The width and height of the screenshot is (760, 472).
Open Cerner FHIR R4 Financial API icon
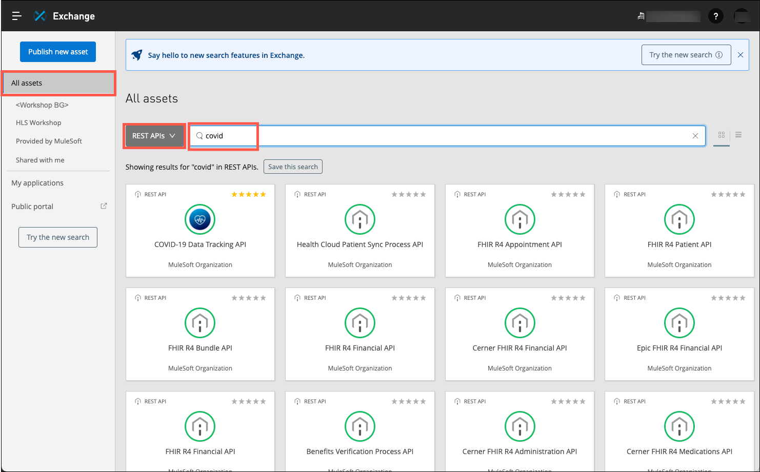tap(519, 323)
